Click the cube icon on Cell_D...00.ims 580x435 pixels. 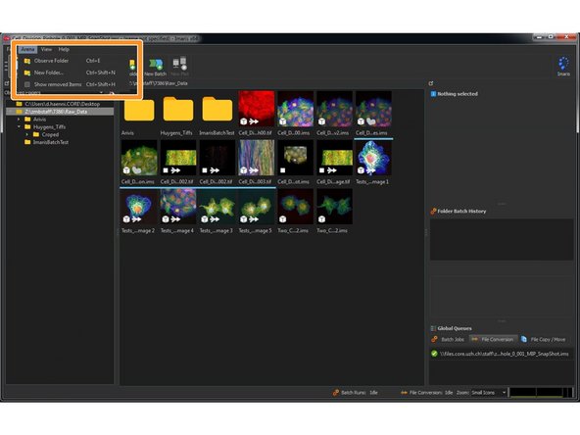click(x=283, y=121)
